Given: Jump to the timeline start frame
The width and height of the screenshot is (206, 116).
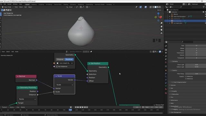Looking at the screenshot, I should tap(76, 107).
